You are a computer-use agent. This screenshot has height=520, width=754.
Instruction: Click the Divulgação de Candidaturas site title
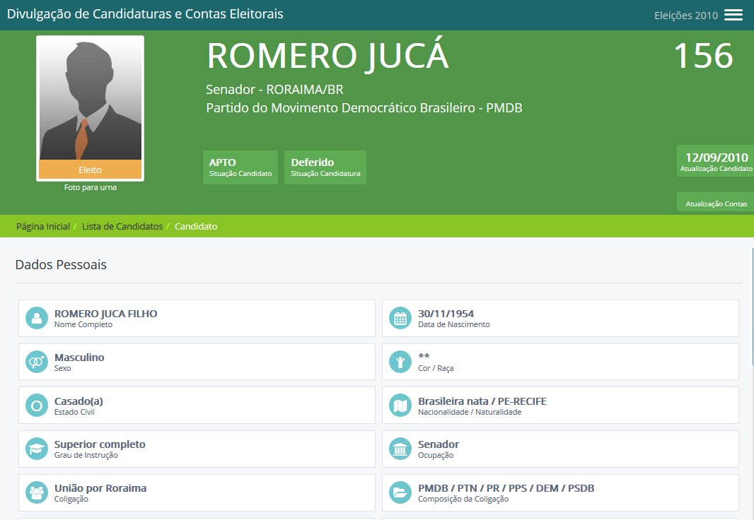coord(145,14)
